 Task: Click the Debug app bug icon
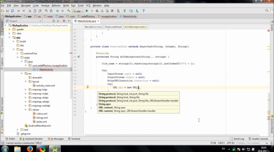click(97, 11)
